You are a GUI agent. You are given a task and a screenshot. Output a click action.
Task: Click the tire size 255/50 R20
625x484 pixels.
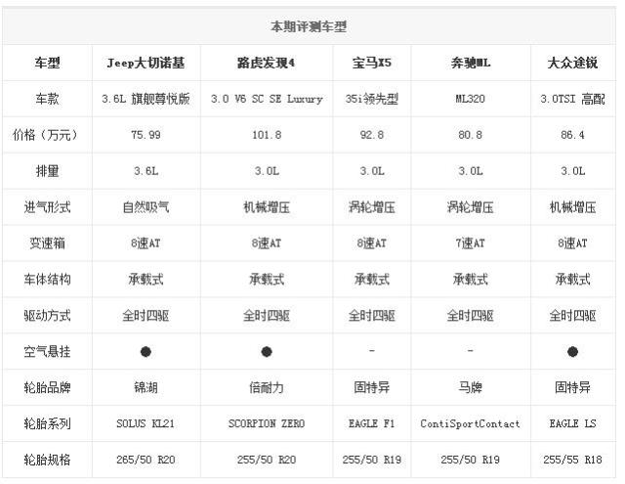pos(267,460)
